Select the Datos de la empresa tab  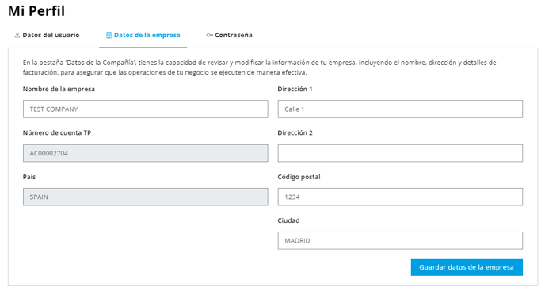click(x=143, y=35)
